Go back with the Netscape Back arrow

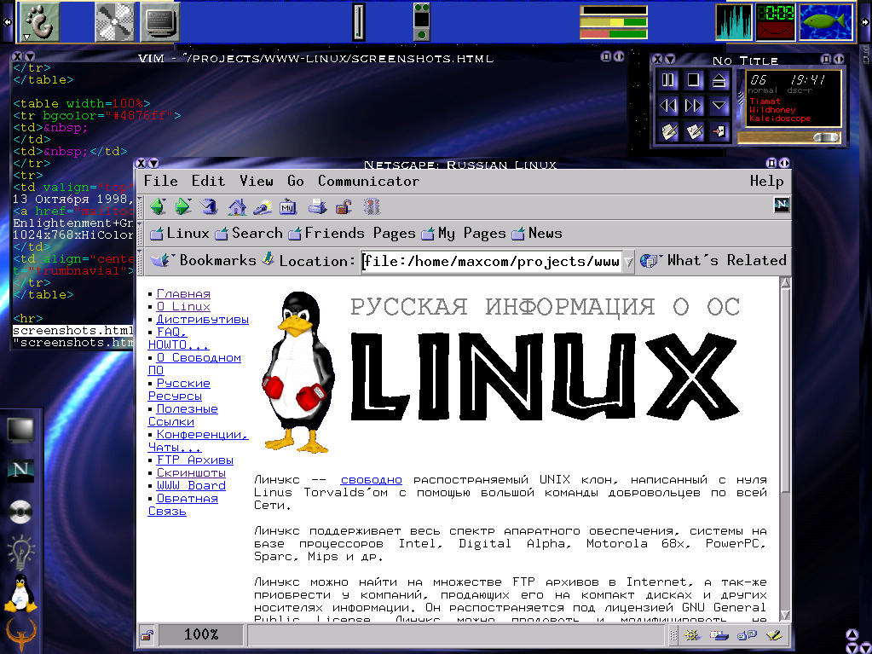[158, 207]
